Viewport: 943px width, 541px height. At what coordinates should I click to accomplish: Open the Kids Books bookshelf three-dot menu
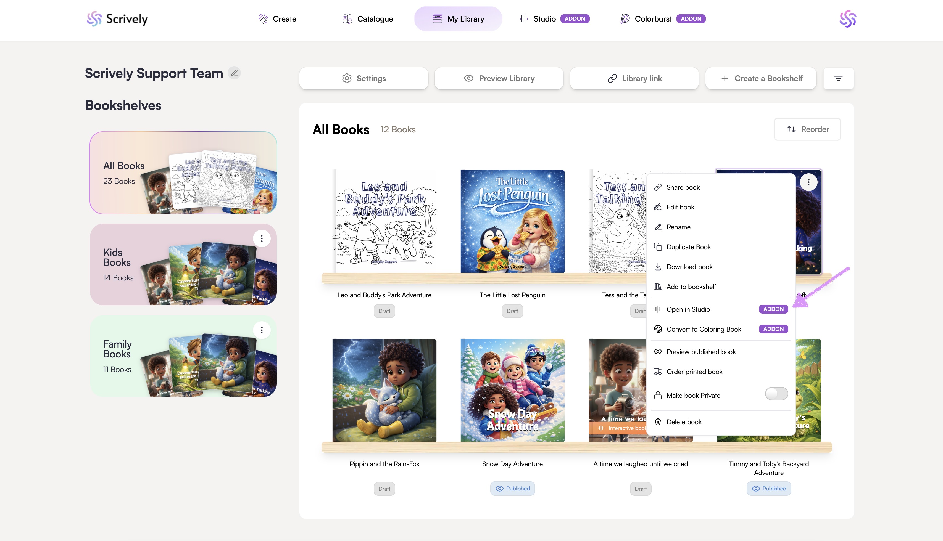(x=262, y=238)
